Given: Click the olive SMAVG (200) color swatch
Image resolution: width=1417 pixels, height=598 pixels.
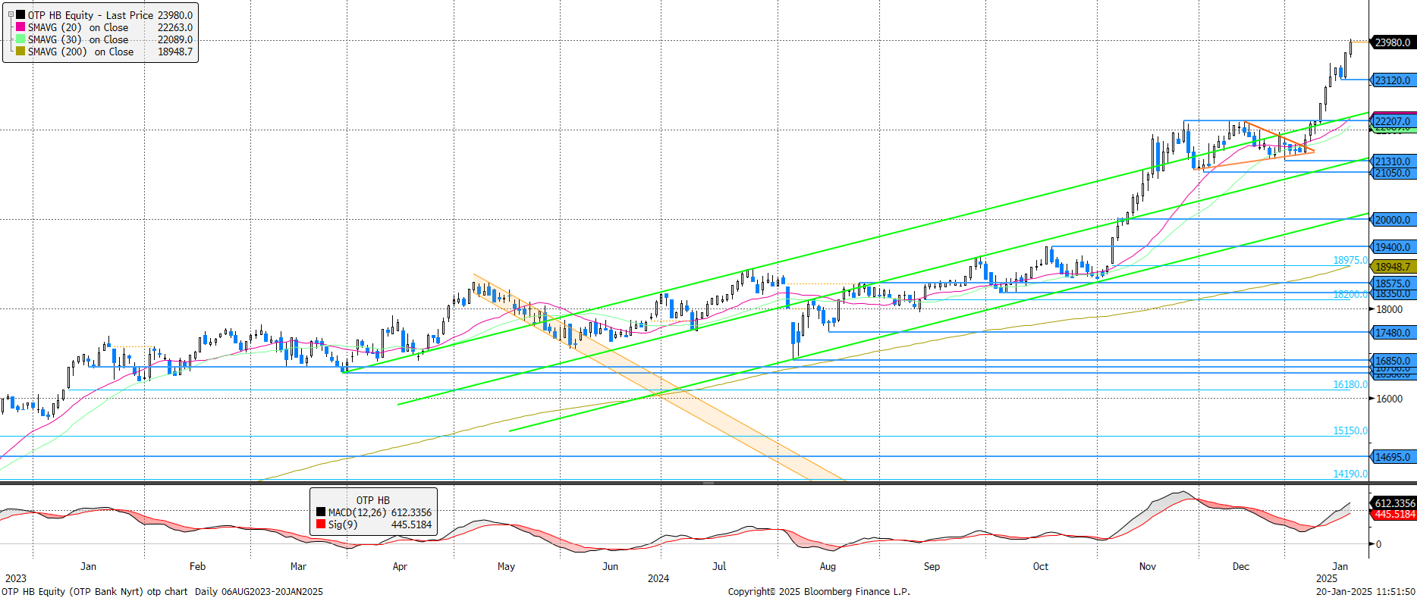Looking at the screenshot, I should click(x=20, y=51).
